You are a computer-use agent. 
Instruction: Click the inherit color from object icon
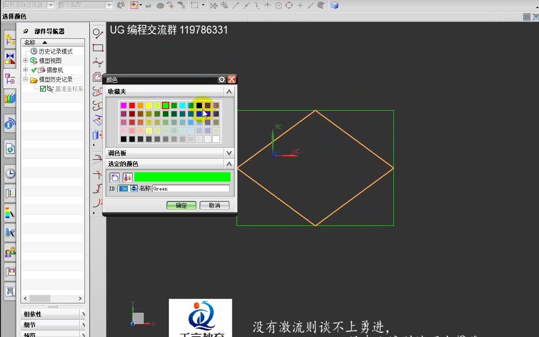tap(114, 177)
